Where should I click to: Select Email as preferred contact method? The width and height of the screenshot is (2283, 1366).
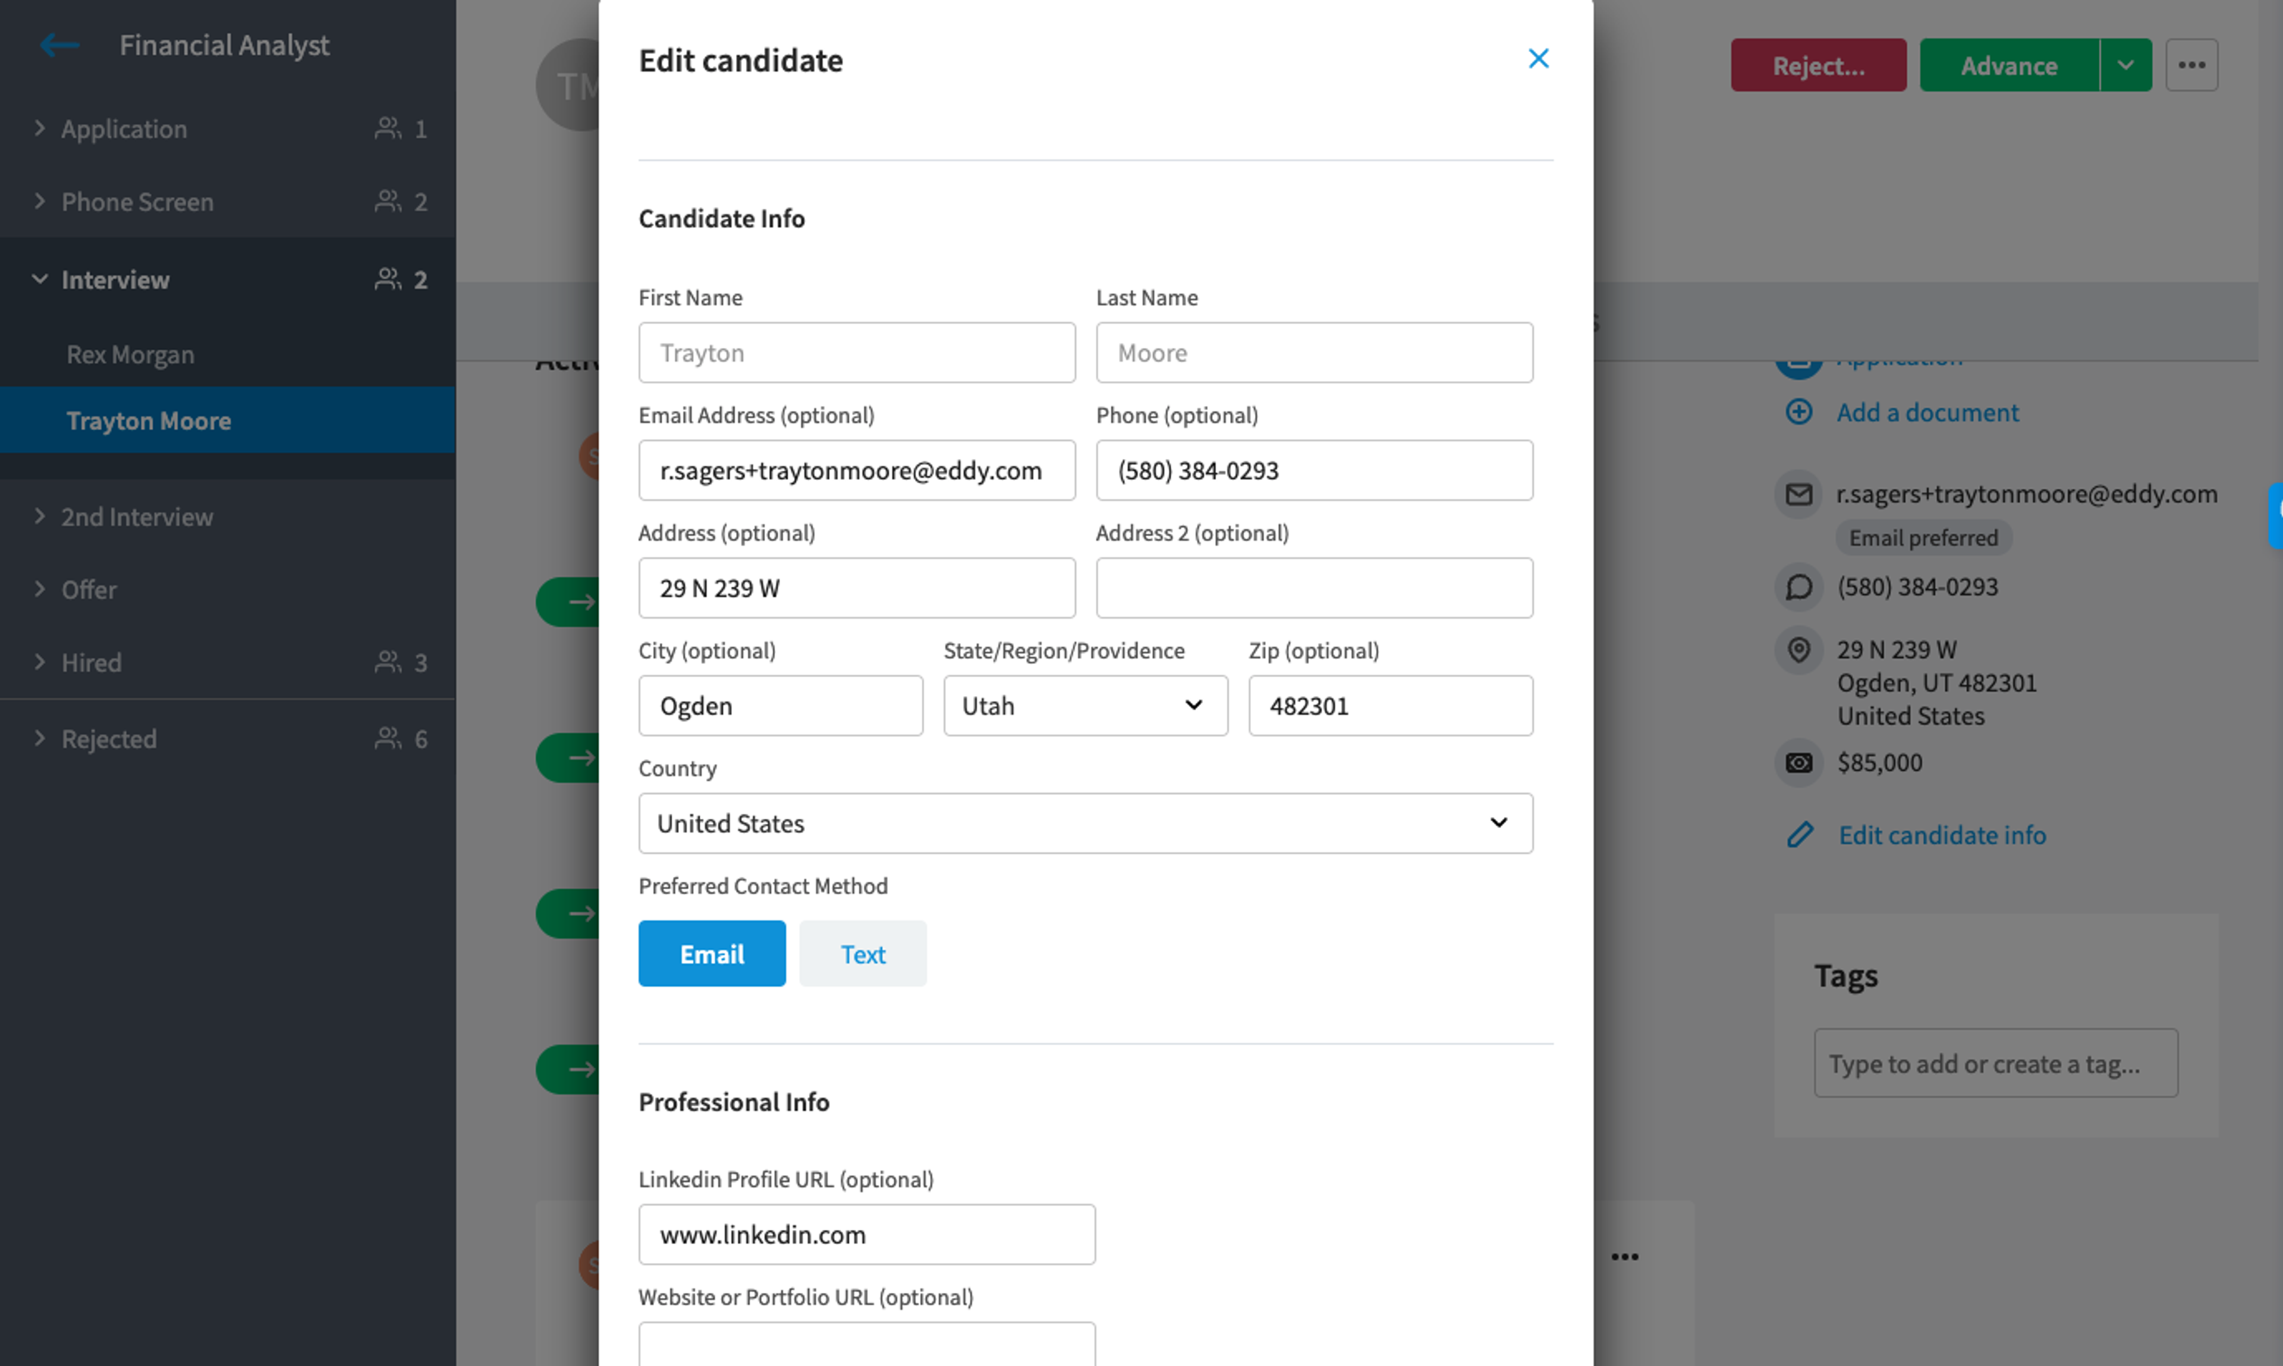point(712,953)
